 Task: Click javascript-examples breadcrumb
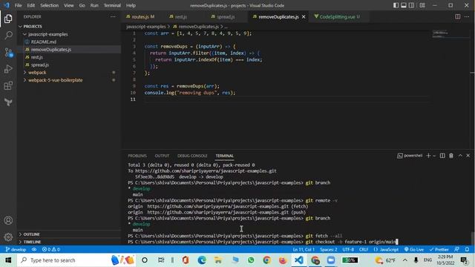click(146, 27)
